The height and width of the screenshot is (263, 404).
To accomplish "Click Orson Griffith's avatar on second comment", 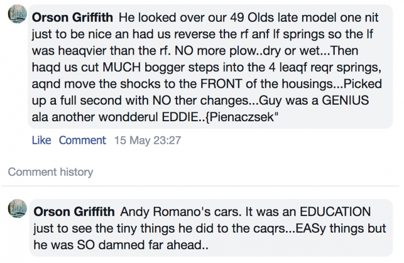I will [18, 208].
